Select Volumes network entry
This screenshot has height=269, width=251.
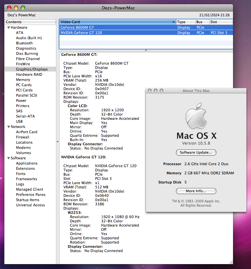tap(24, 153)
